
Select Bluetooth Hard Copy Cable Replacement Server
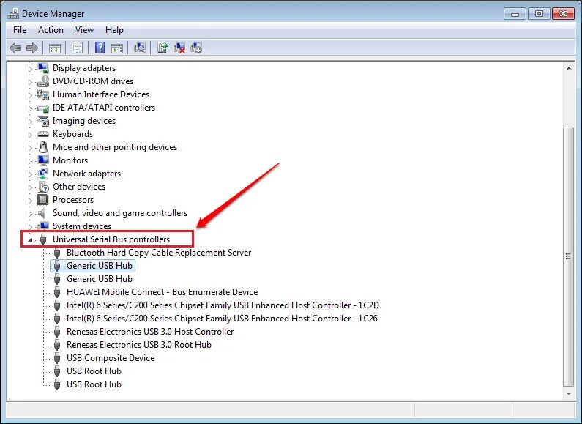(159, 253)
